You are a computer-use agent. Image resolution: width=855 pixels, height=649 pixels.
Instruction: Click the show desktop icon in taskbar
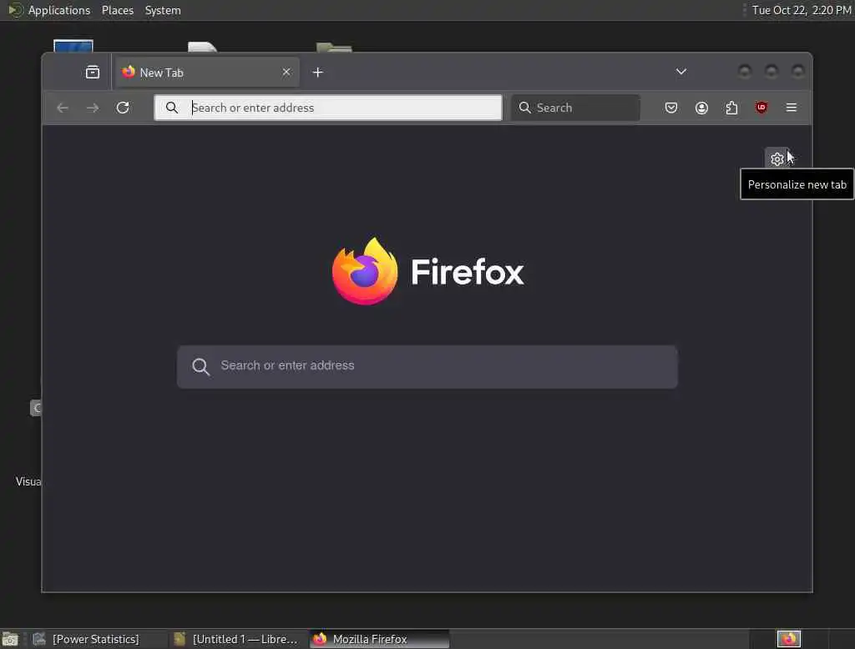10,639
